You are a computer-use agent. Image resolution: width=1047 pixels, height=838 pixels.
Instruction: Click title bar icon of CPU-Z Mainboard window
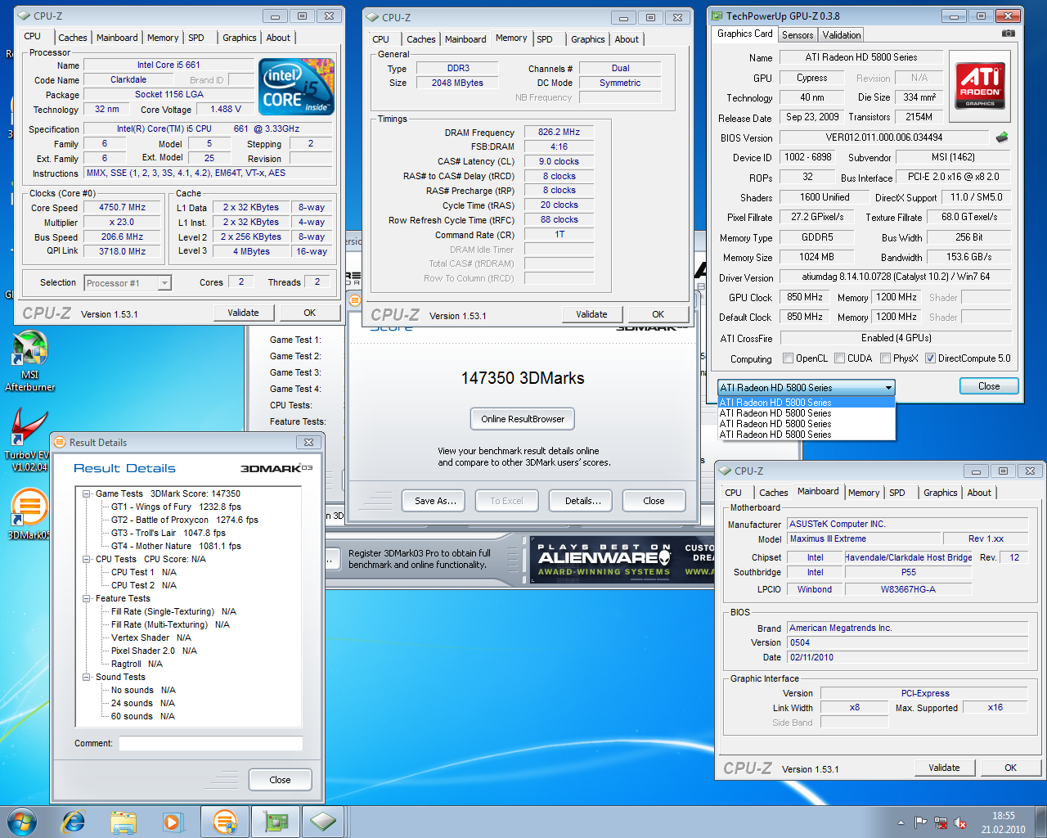coord(725,471)
